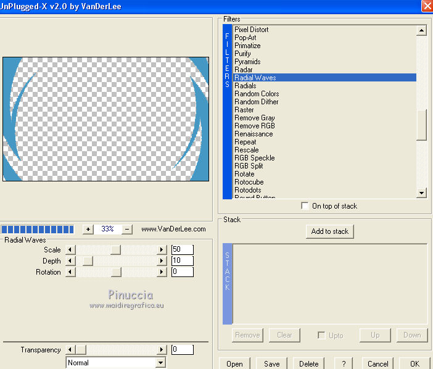Click the zoom out minus button
433x369 pixels.
(127, 230)
